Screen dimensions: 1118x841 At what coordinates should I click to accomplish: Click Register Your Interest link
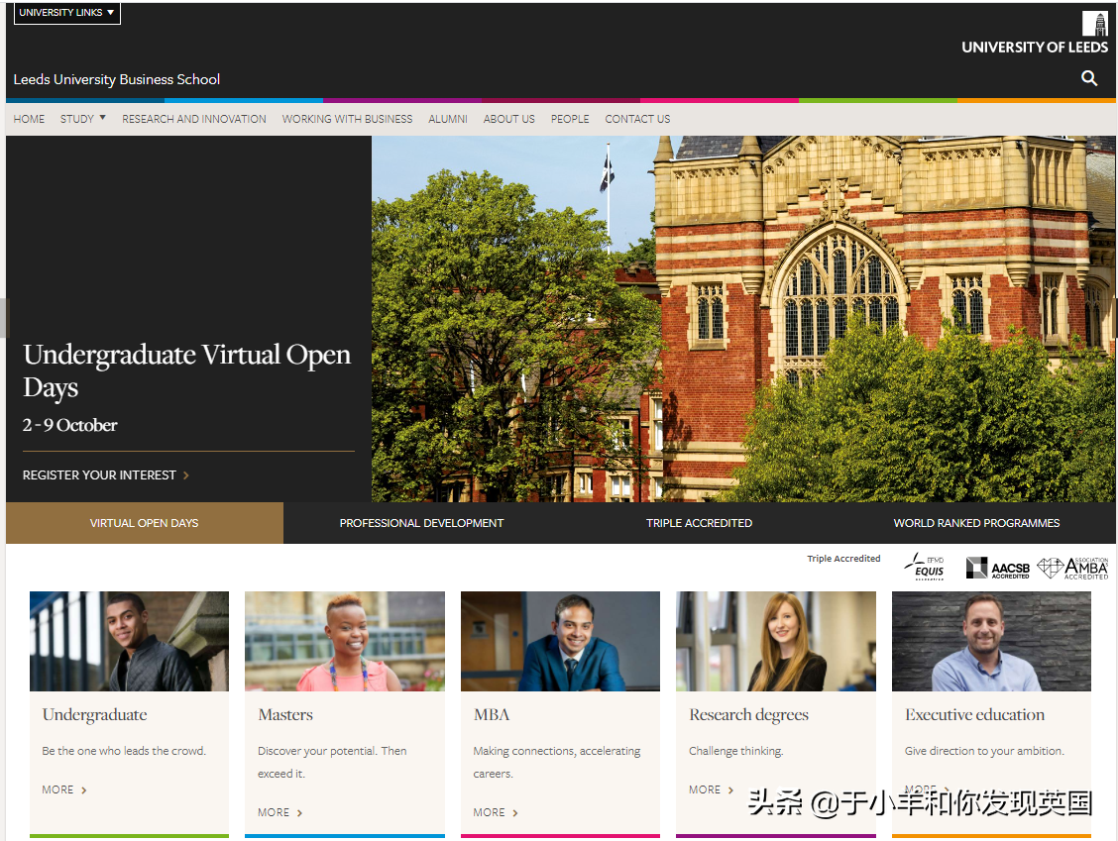click(99, 475)
